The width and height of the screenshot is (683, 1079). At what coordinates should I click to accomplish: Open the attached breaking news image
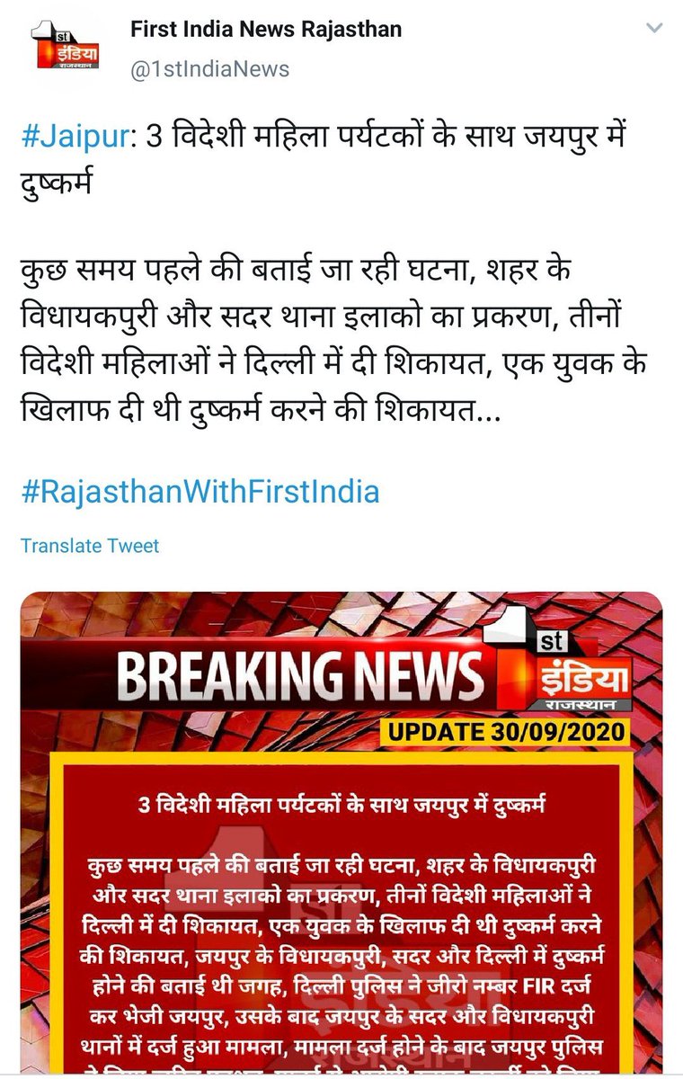tap(341, 834)
